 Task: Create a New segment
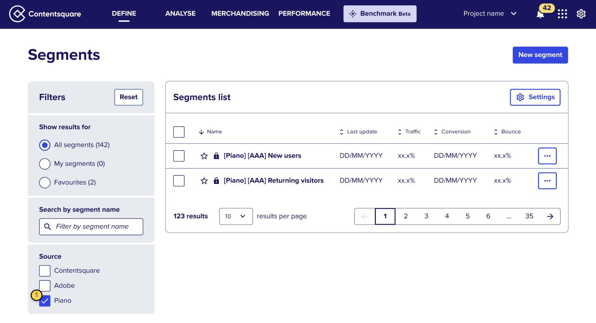click(x=540, y=55)
